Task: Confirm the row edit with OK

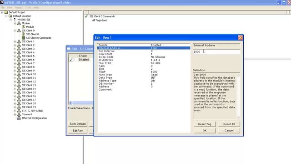Action: [205, 131]
